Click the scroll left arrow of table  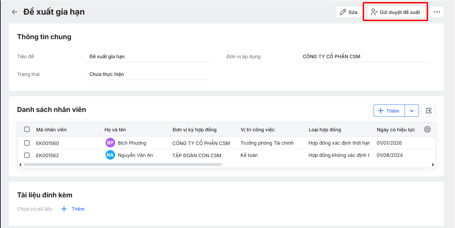[x=20, y=165]
